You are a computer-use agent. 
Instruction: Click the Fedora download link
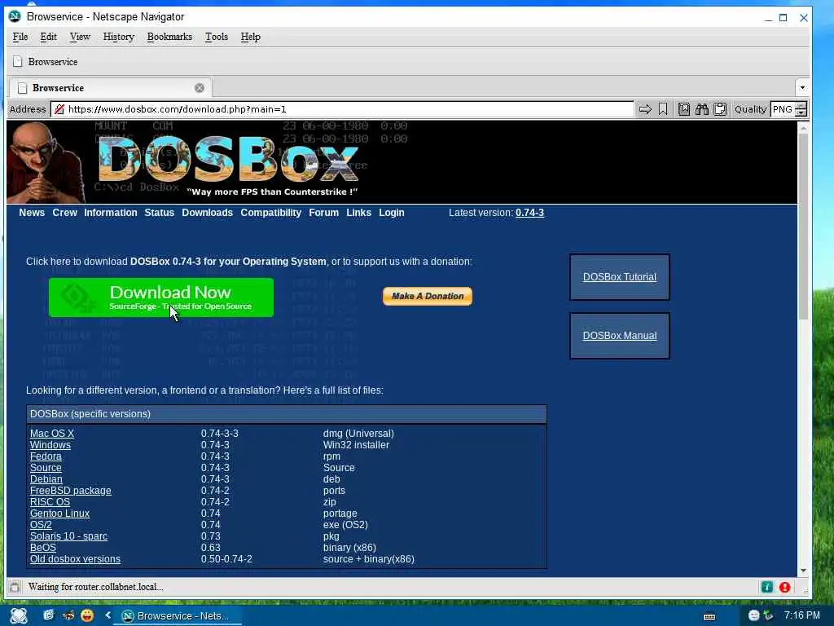click(x=46, y=456)
